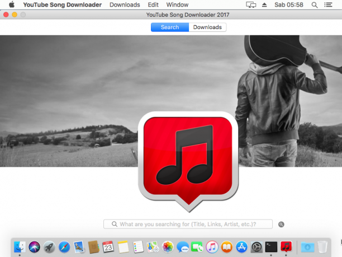
Task: Click the song search input field
Action: pyautogui.click(x=188, y=224)
